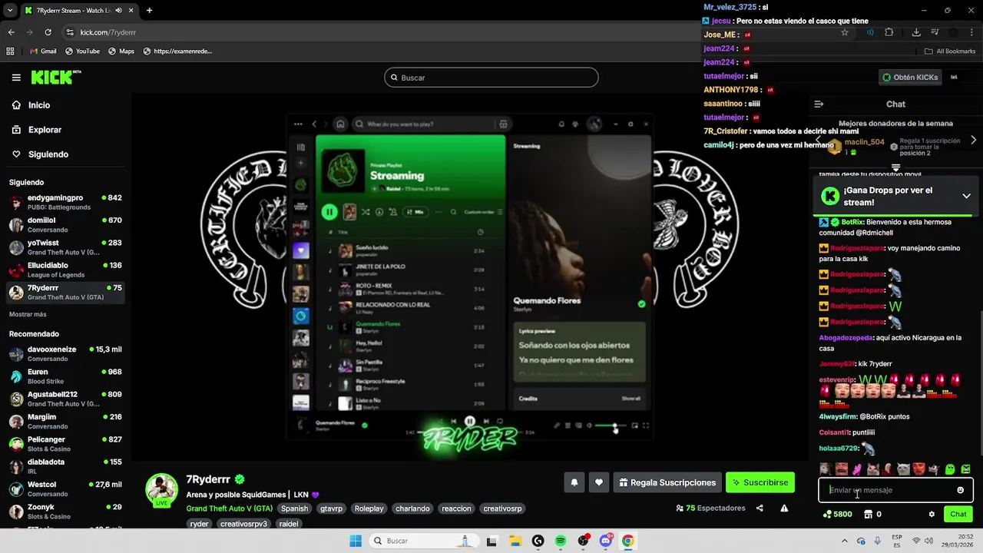Open File Explorer from the taskbar
The width and height of the screenshot is (983, 553).
pyautogui.click(x=515, y=541)
